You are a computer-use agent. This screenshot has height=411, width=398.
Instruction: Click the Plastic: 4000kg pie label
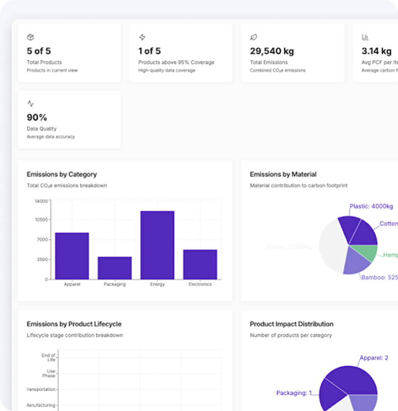tap(371, 206)
